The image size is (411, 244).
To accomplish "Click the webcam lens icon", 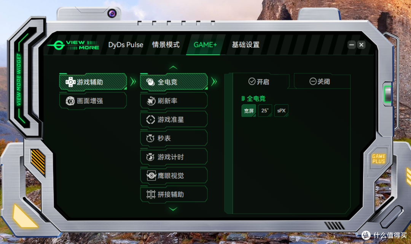I will pos(112,13).
